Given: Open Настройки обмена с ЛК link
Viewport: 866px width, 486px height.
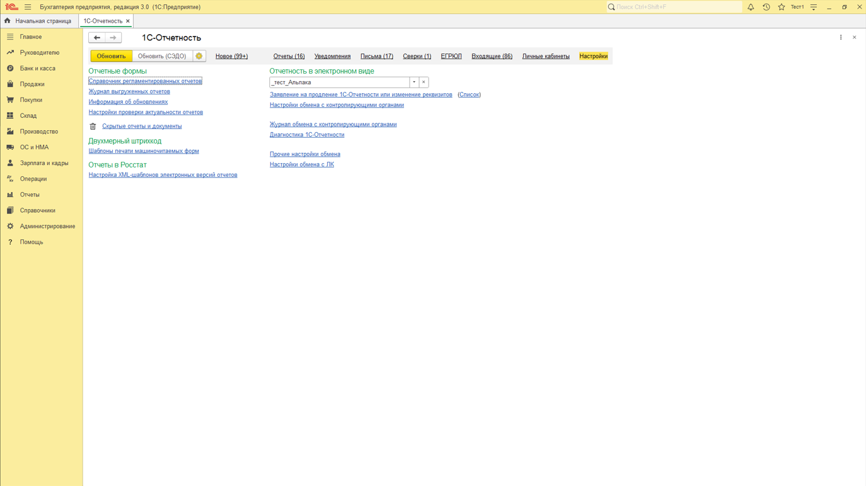Looking at the screenshot, I should [x=302, y=164].
